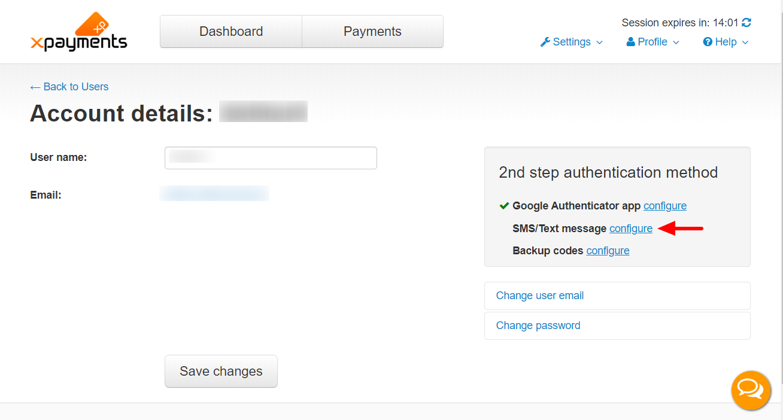Image resolution: width=783 pixels, height=420 pixels.
Task: Click the '2nd step authentication method' heading
Action: 608,172
